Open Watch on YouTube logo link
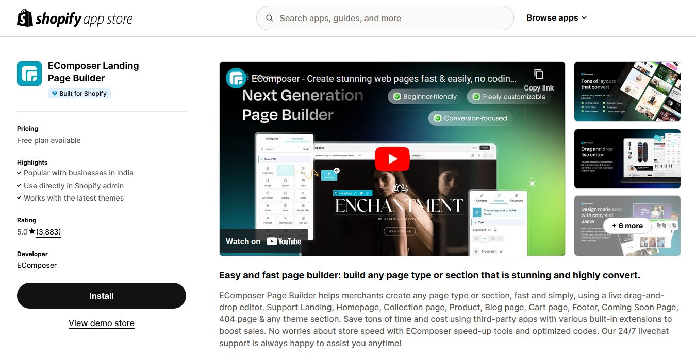The width and height of the screenshot is (696, 360). tap(283, 241)
